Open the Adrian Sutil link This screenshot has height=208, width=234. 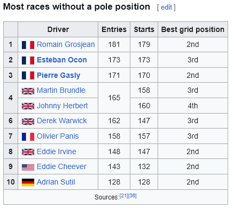pos(56,182)
